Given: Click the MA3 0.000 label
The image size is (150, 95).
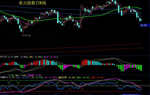Looking at the screenshot, I should 21,75.
